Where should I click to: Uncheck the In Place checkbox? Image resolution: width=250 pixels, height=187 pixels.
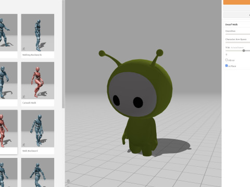pyautogui.click(x=227, y=65)
